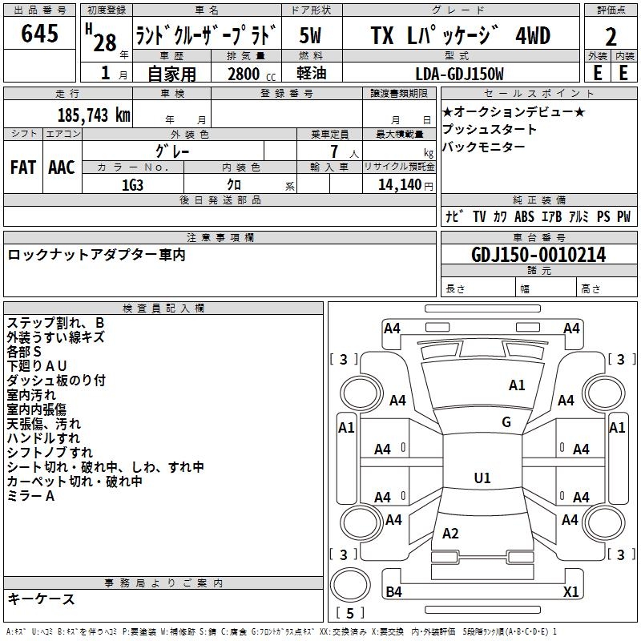The height and width of the screenshot is (641, 641).
Task: Click the lot number 645
Action: coord(39,34)
